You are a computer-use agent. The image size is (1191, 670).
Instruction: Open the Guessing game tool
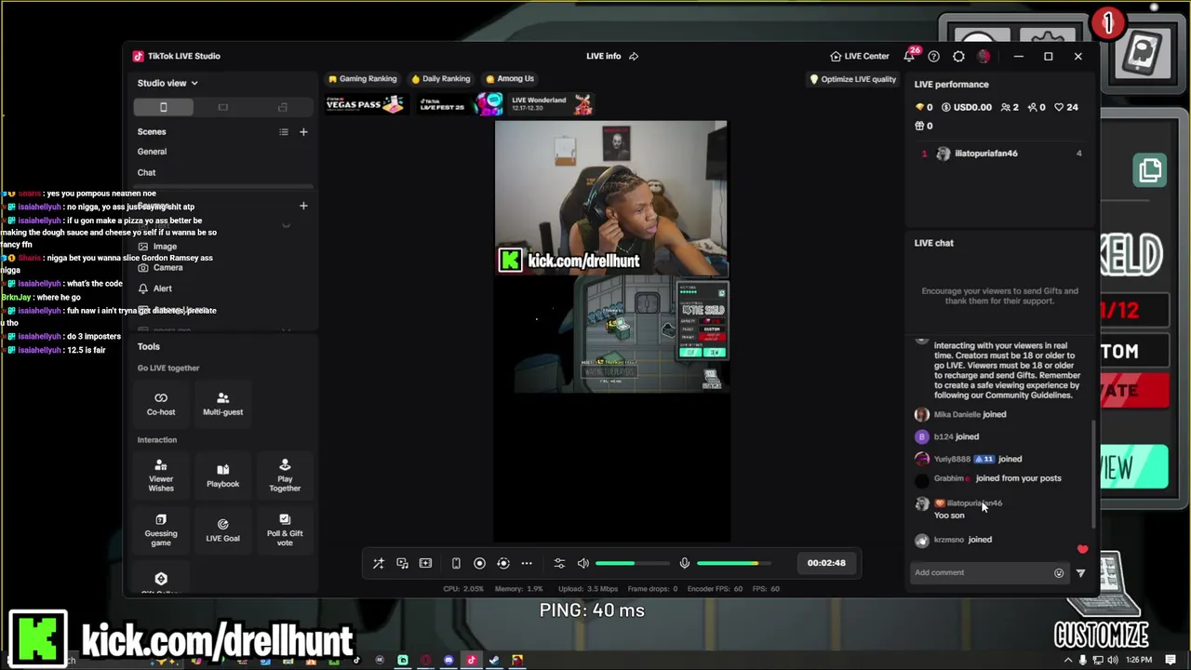pyautogui.click(x=161, y=530)
